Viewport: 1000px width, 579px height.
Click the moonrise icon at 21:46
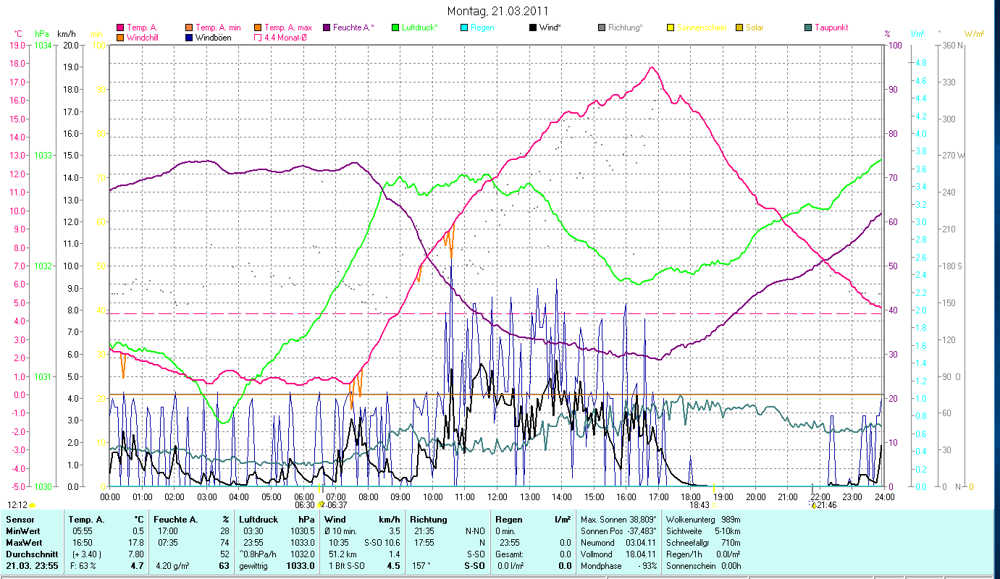[813, 504]
